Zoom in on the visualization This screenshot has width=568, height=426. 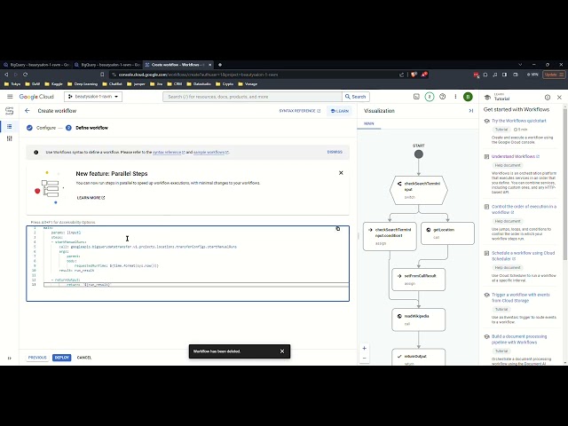point(364,348)
